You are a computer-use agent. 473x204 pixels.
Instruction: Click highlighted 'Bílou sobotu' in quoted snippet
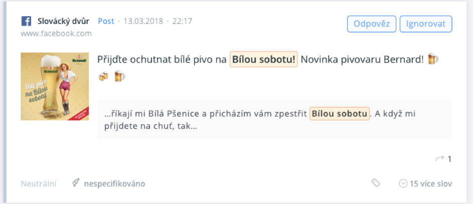point(340,114)
